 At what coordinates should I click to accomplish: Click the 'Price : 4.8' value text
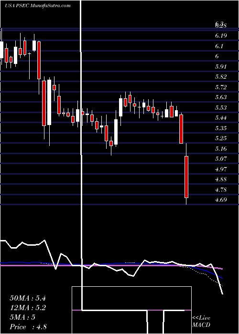point(28,327)
